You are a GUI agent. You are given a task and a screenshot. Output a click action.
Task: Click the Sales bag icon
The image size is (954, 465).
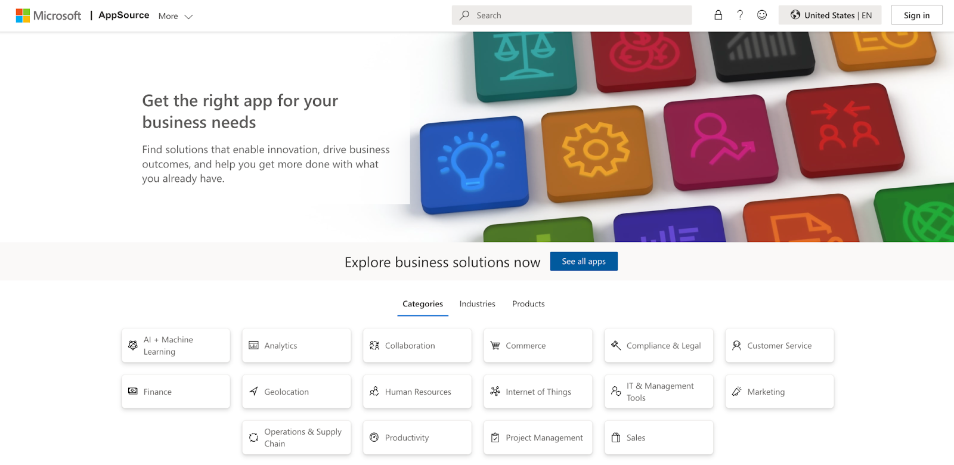[x=616, y=438]
